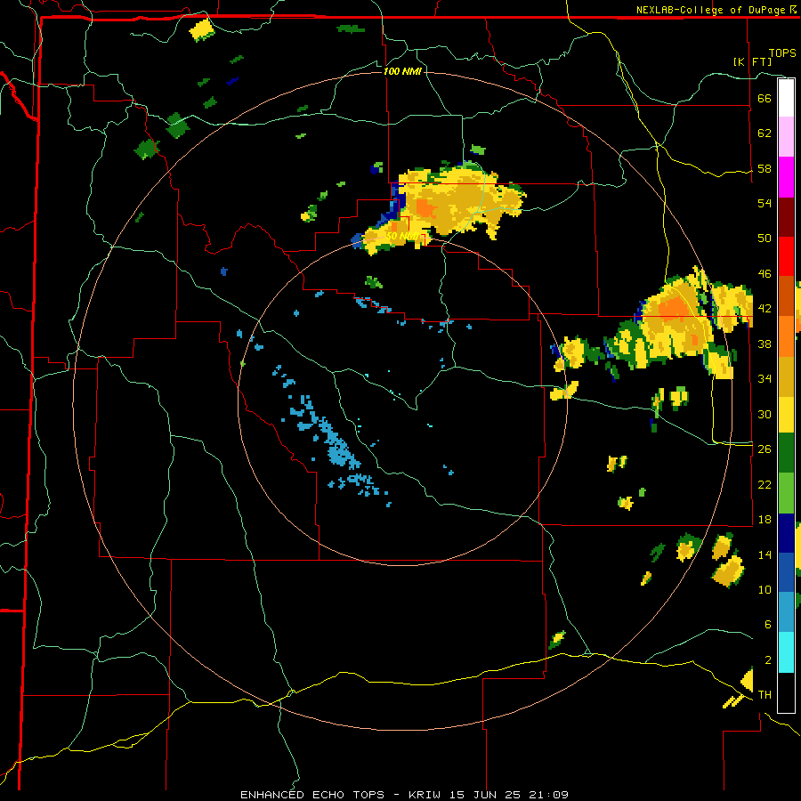Click the dark orange legend swatch beside 42
This screenshot has height=801, width=801.
[x=786, y=295]
